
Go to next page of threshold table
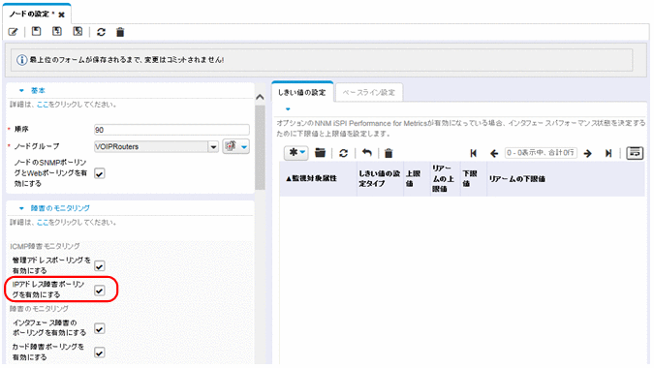pyautogui.click(x=588, y=153)
